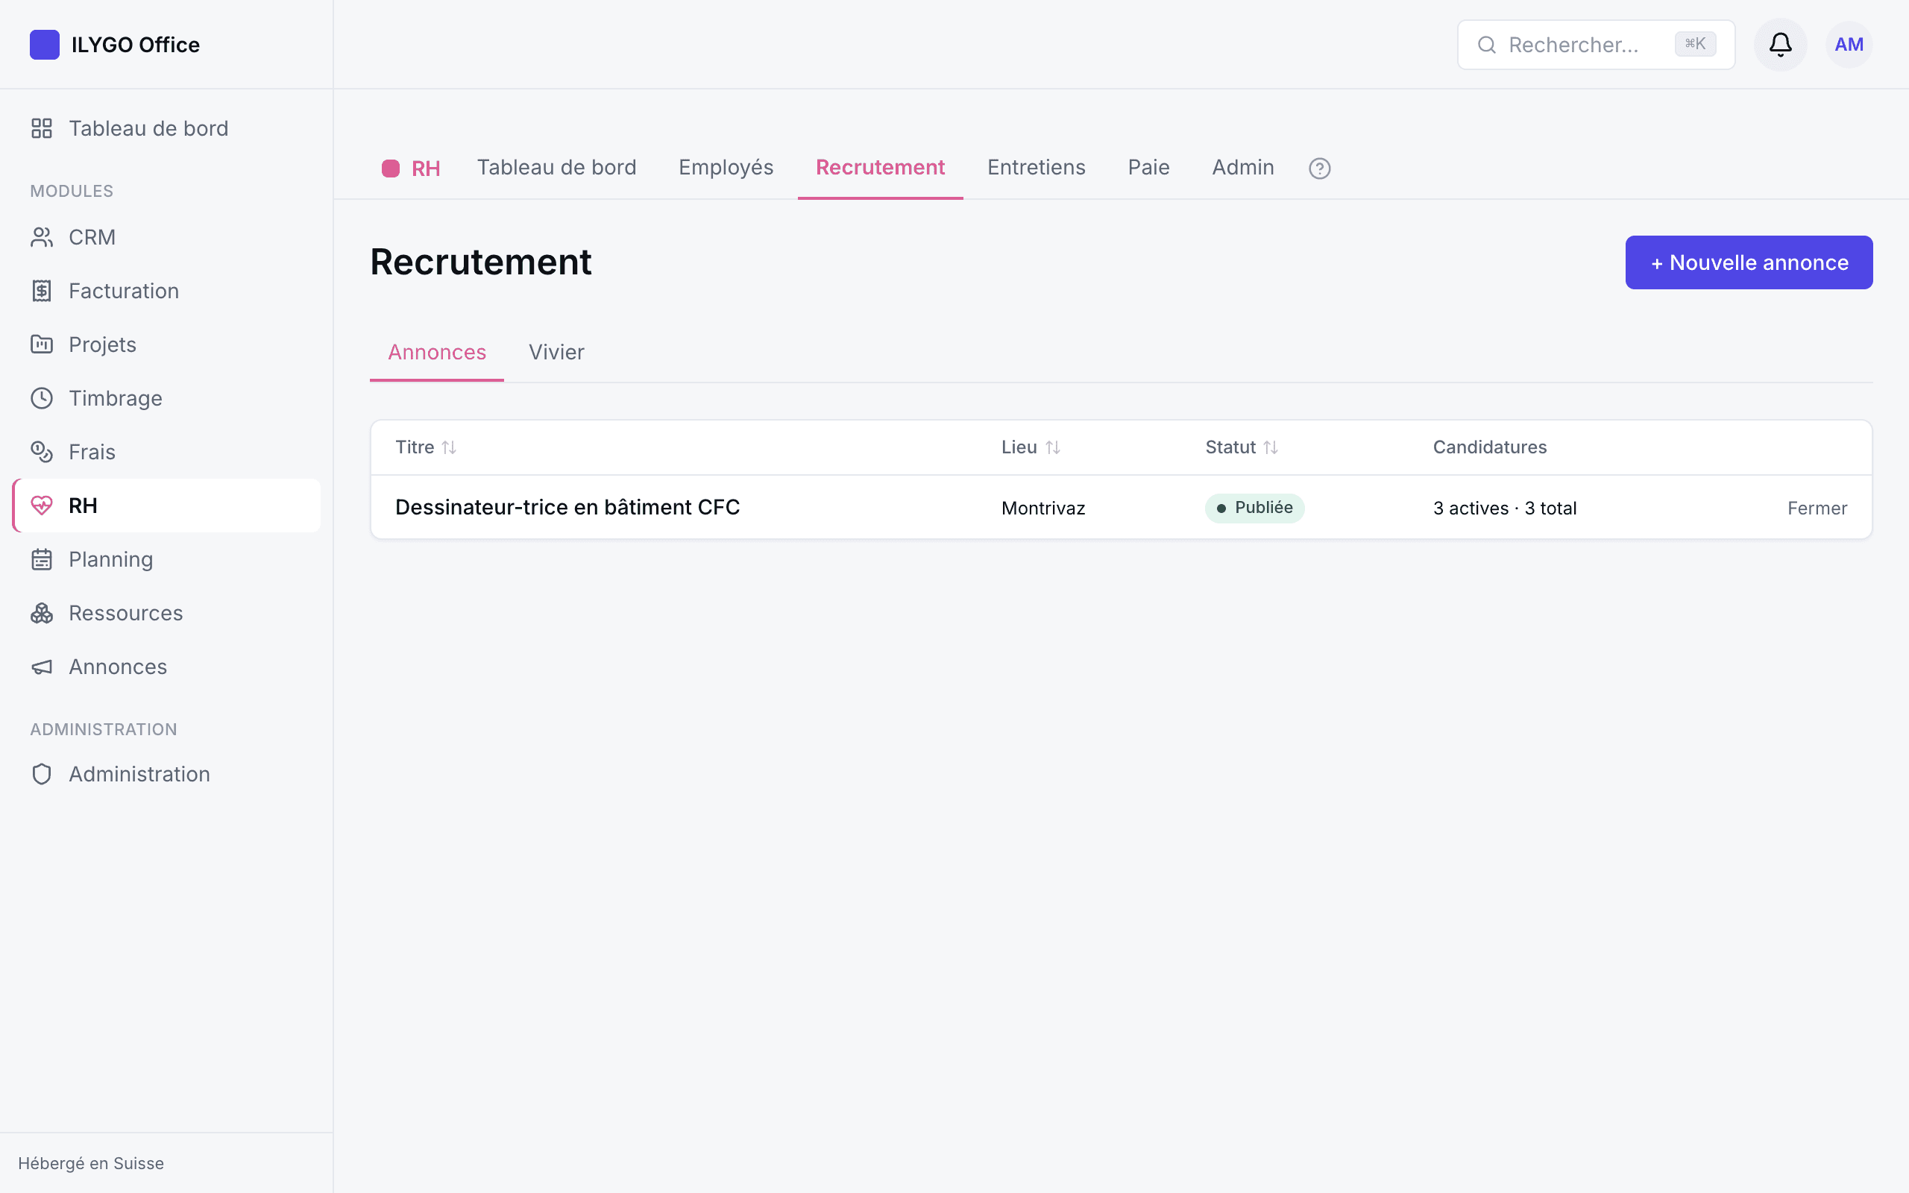Select the Annonces sub-tab
The height and width of the screenshot is (1193, 1909).
pyautogui.click(x=436, y=352)
